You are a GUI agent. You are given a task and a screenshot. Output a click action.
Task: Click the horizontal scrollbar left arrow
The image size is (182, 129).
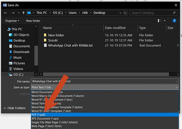click(x=41, y=74)
